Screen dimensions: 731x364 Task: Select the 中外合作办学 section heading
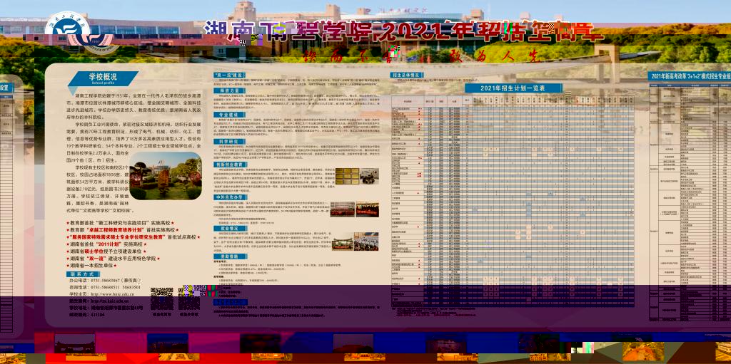(232, 198)
